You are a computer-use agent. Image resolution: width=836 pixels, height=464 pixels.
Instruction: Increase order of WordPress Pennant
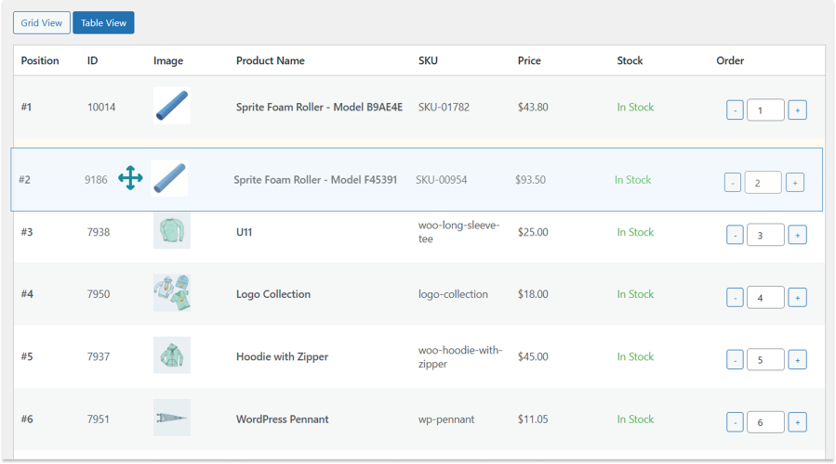pyautogui.click(x=797, y=422)
